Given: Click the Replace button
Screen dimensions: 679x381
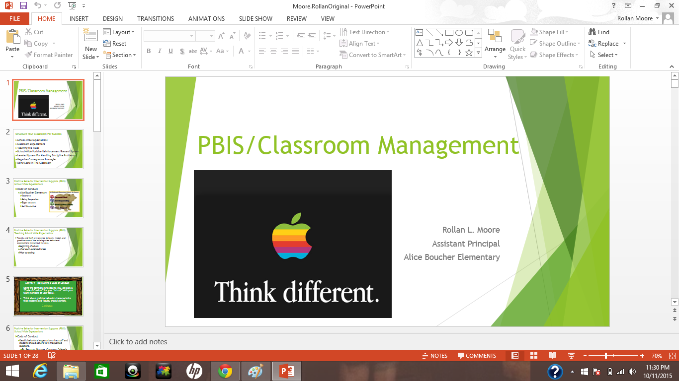Looking at the screenshot, I should pyautogui.click(x=603, y=44).
